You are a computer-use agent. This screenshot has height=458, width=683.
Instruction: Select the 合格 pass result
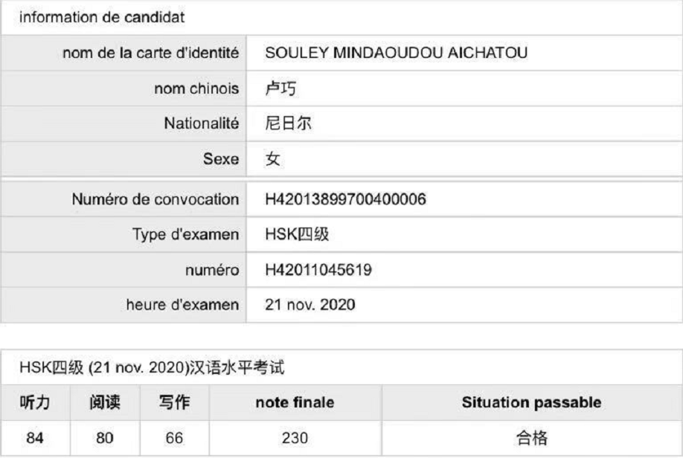point(531,438)
